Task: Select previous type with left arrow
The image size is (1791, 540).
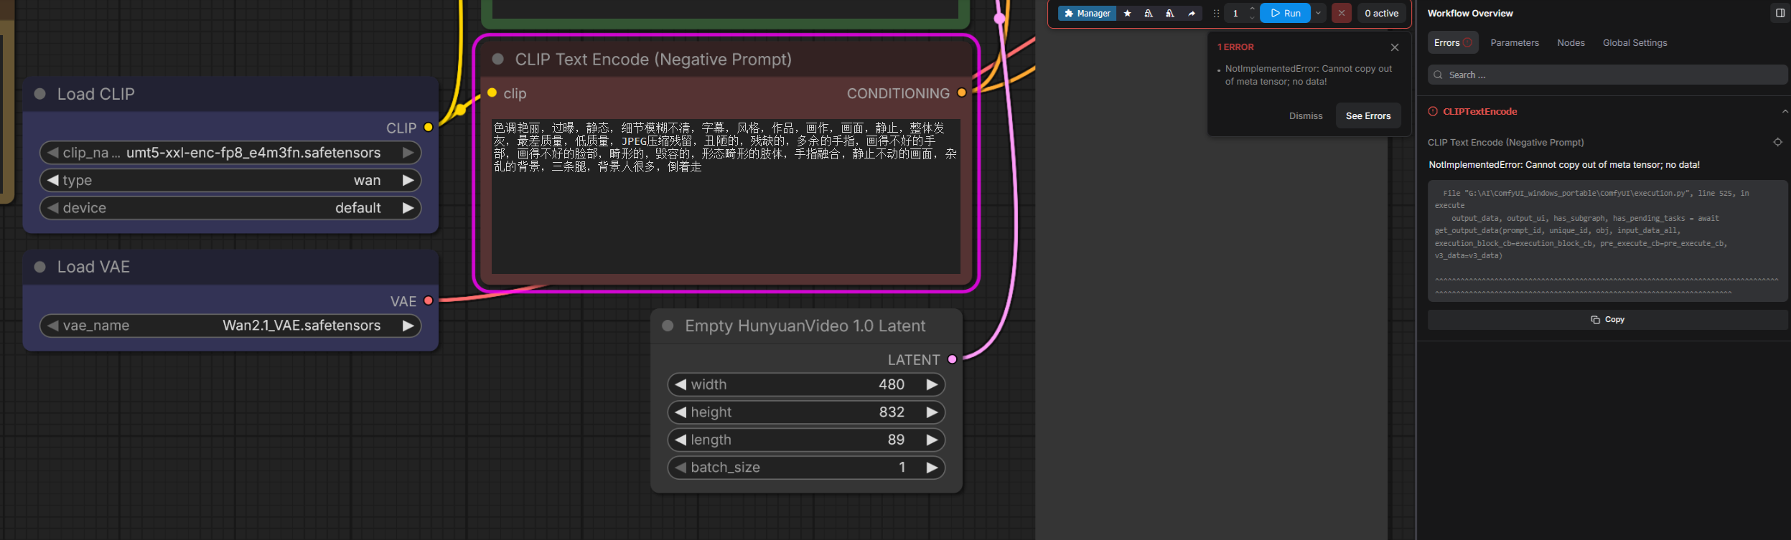Action: (x=52, y=180)
